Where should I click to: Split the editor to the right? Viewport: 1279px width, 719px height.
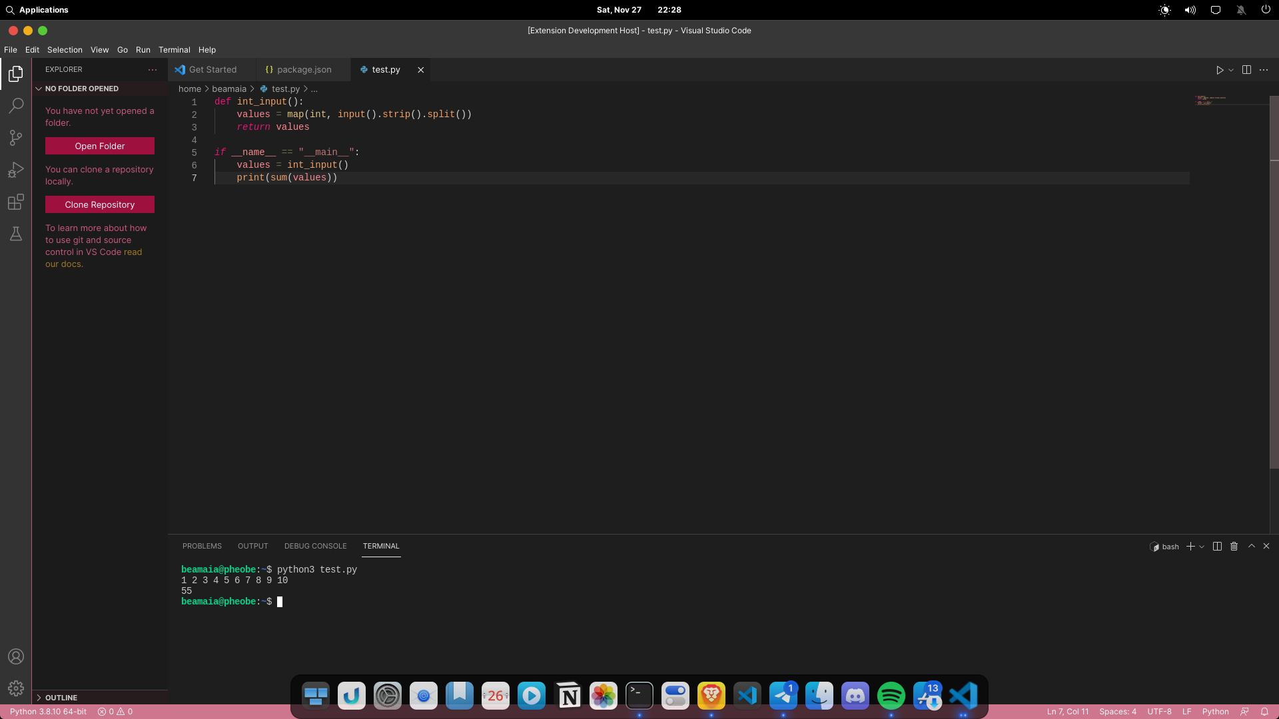(1246, 70)
